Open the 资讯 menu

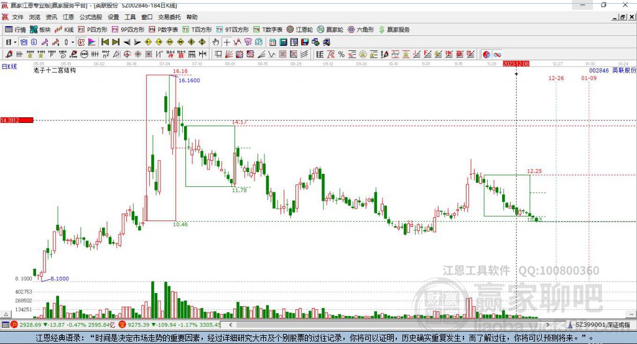(x=52, y=17)
